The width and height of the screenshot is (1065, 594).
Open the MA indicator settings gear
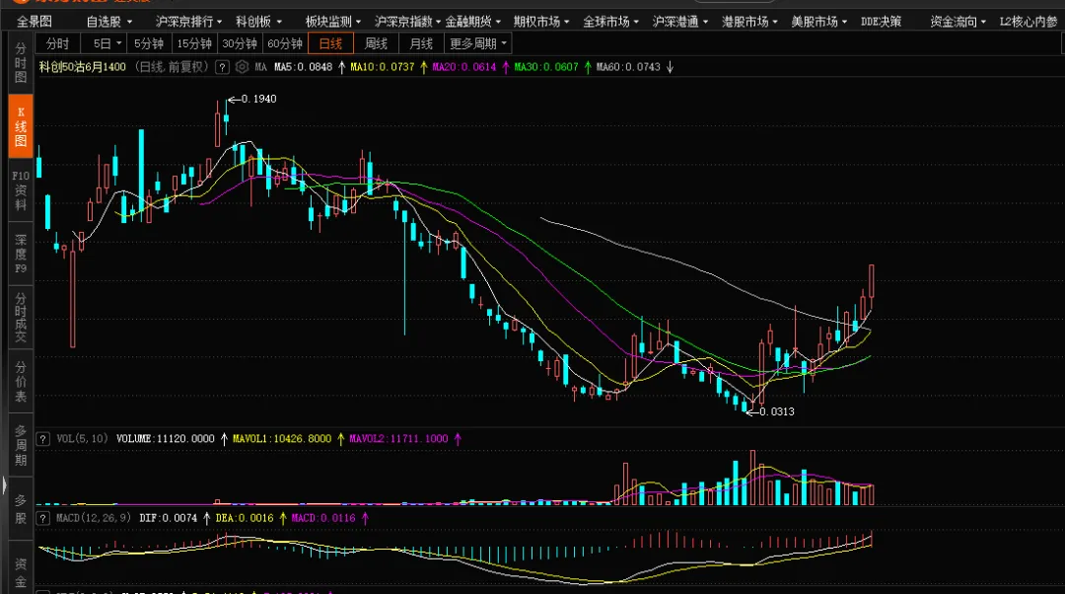click(x=242, y=67)
